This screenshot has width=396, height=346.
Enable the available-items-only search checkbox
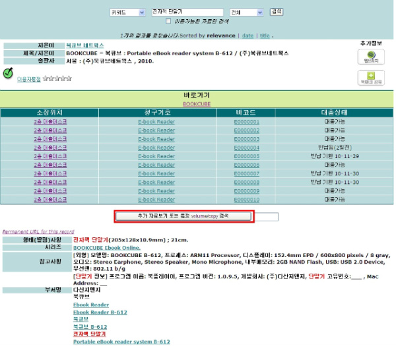168,21
